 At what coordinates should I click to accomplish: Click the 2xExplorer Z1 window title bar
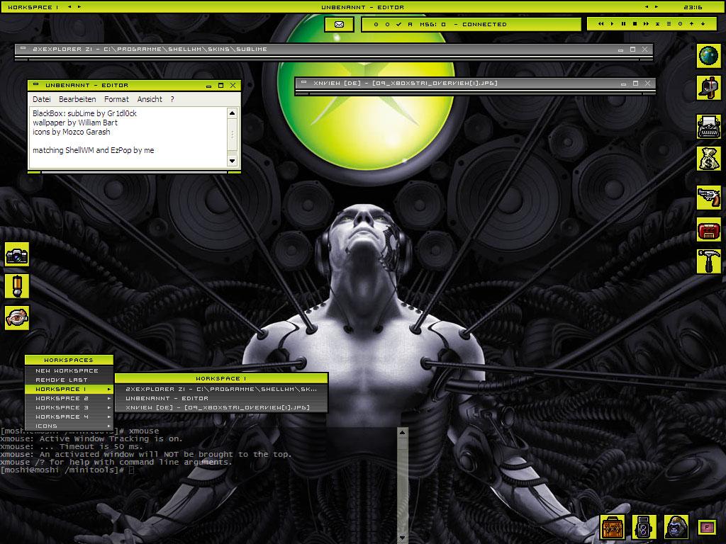coord(334,49)
